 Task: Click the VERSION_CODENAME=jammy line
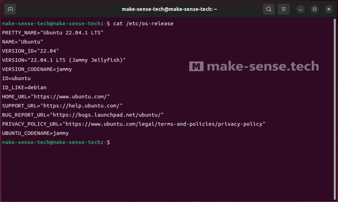tap(37, 69)
